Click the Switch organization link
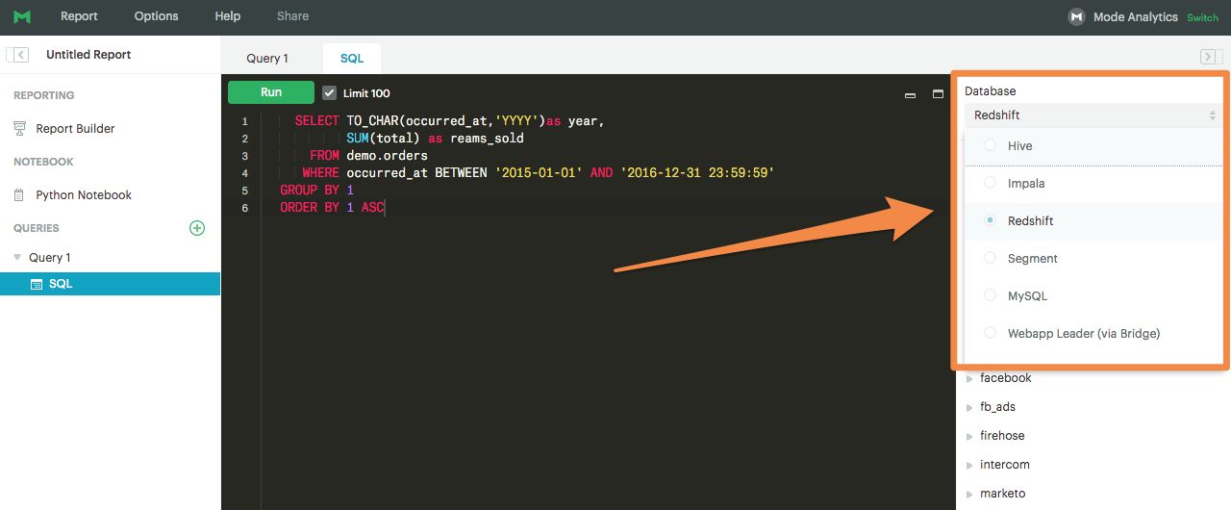1231x510 pixels. [1202, 17]
